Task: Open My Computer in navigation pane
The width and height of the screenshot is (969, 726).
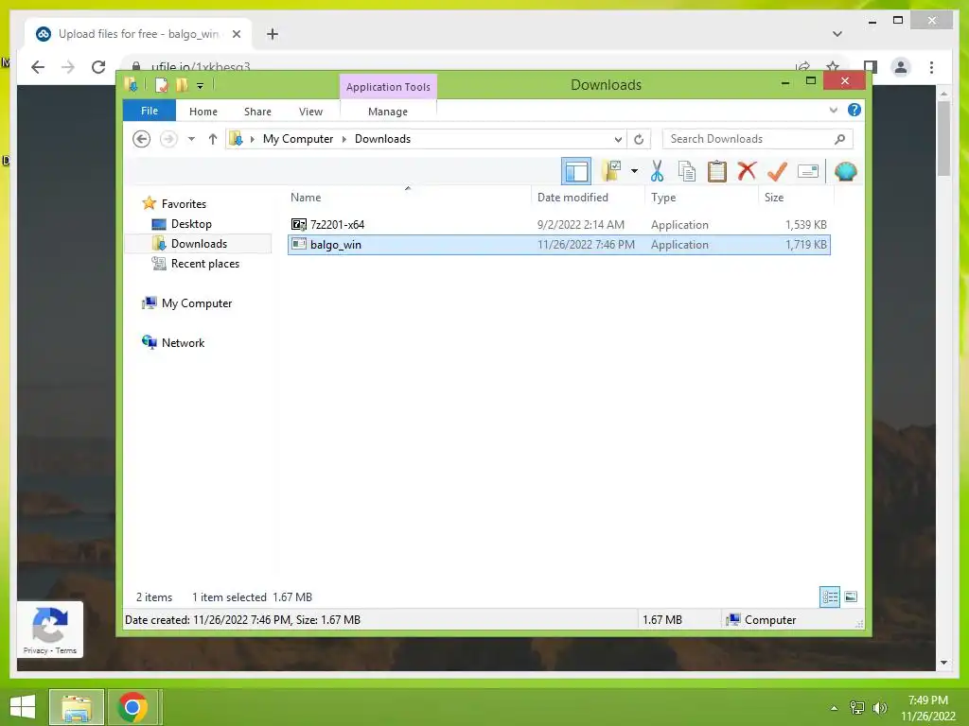Action: (197, 303)
